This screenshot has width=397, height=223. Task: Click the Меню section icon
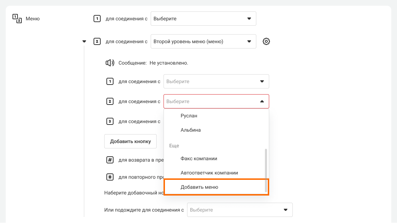coord(17,19)
